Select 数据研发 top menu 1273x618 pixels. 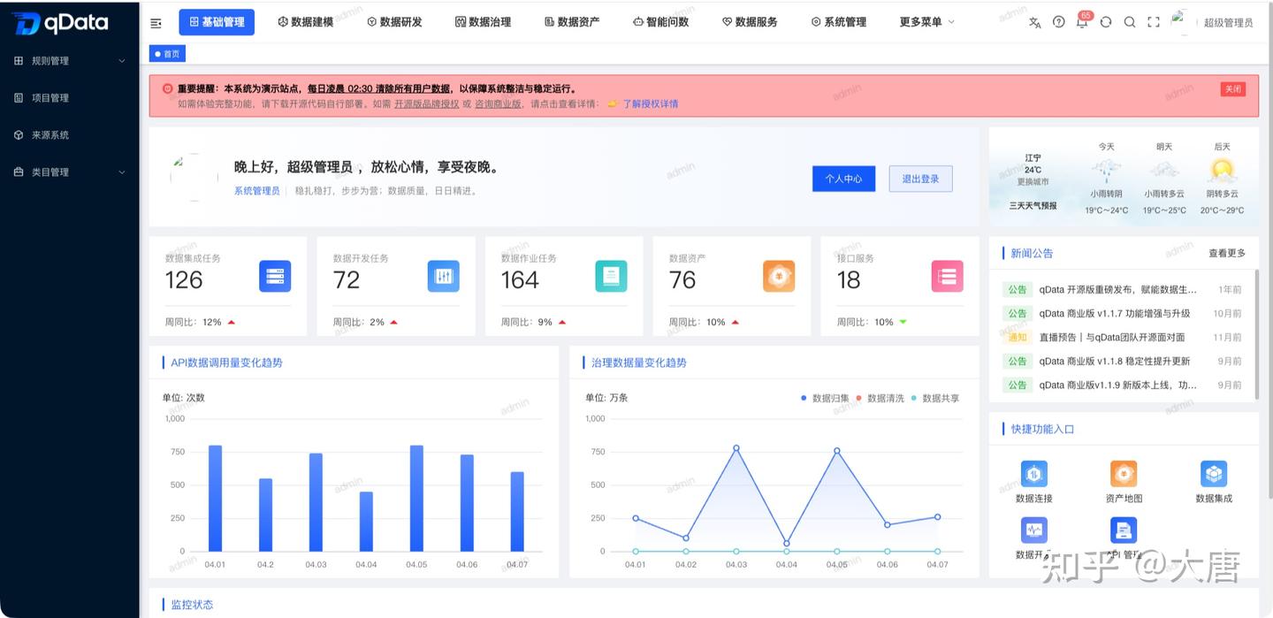(394, 22)
